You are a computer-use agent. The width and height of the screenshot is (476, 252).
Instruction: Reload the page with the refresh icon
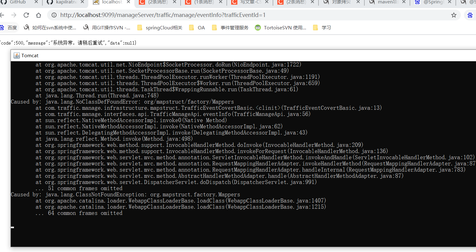click(x=26, y=15)
